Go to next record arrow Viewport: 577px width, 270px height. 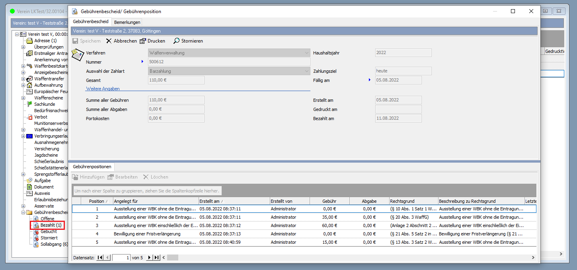(150, 258)
